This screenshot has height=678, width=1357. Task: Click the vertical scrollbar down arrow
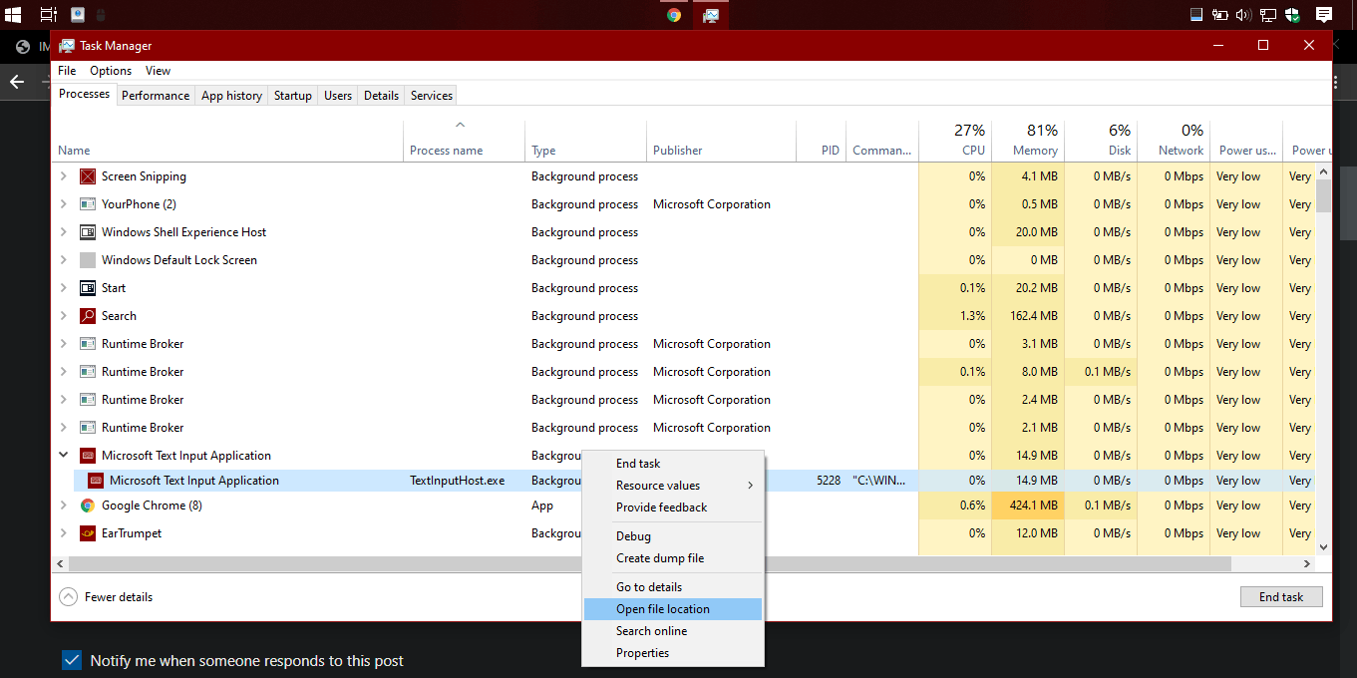pyautogui.click(x=1323, y=547)
